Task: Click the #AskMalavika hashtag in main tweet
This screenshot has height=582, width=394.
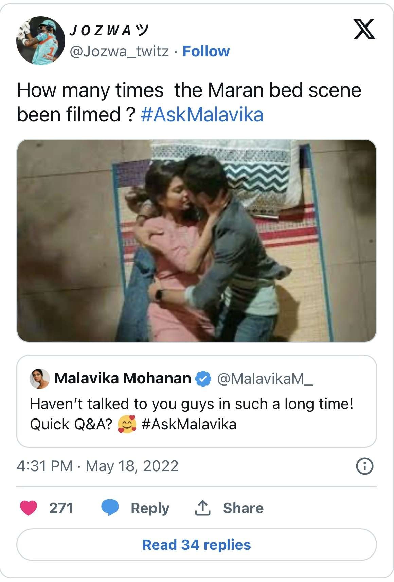Action: (202, 115)
